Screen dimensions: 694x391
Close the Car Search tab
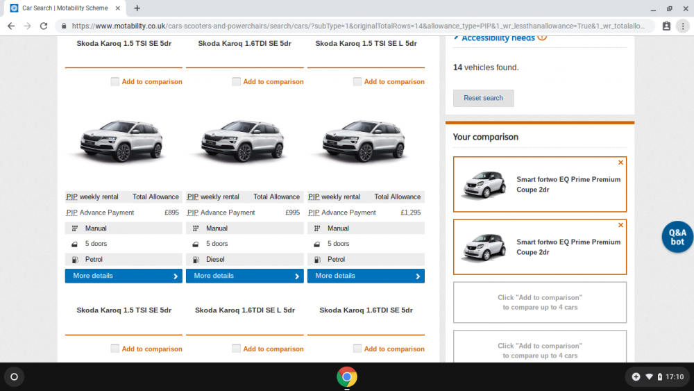pos(118,8)
